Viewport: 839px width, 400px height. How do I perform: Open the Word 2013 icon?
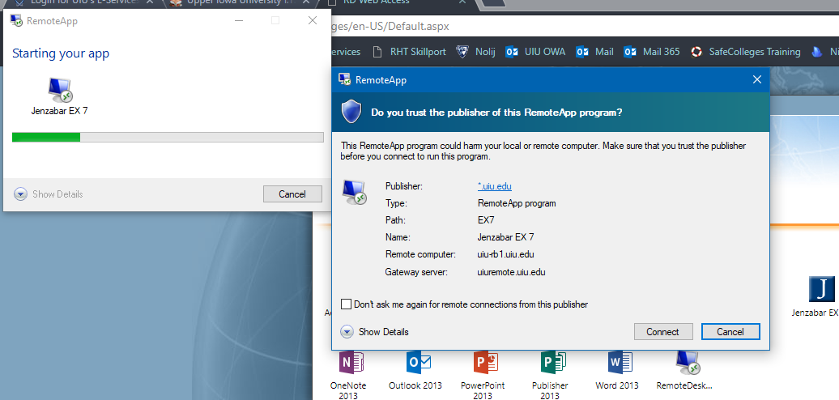(x=618, y=363)
